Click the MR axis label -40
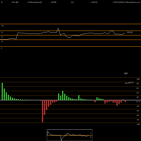Image resolution: width=141 pixels, height=141 pixels. (x=138, y=111)
